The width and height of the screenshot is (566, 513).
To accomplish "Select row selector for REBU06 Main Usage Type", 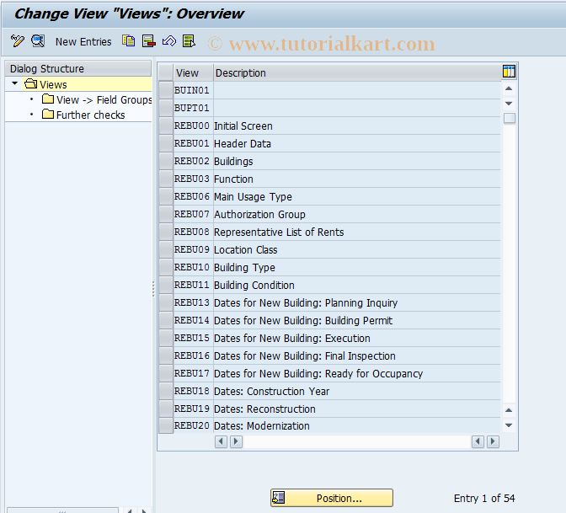I will (166, 196).
